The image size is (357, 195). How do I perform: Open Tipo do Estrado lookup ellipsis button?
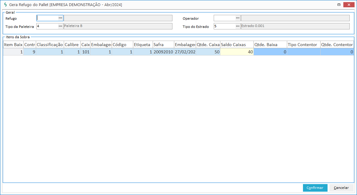pos(238,26)
